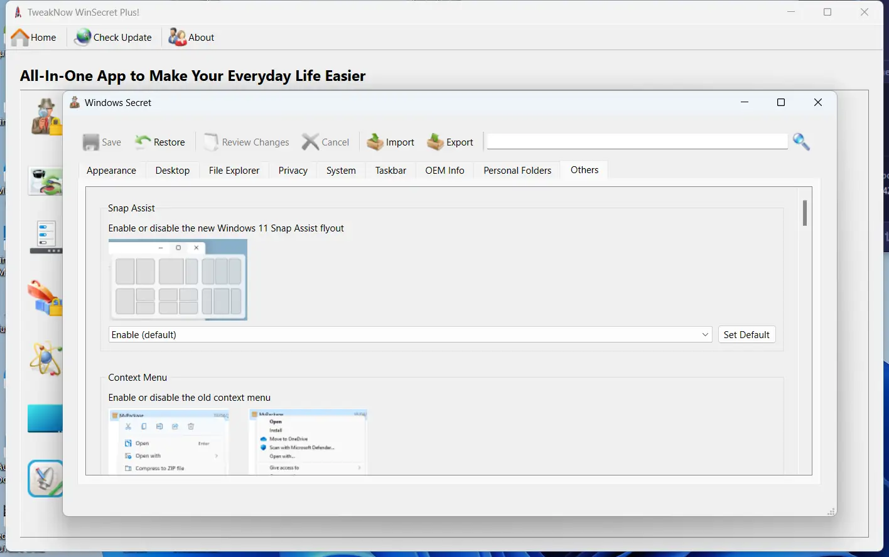Viewport: 889px width, 557px height.
Task: Maximize the Windows Secret dialog
Action: coord(781,102)
